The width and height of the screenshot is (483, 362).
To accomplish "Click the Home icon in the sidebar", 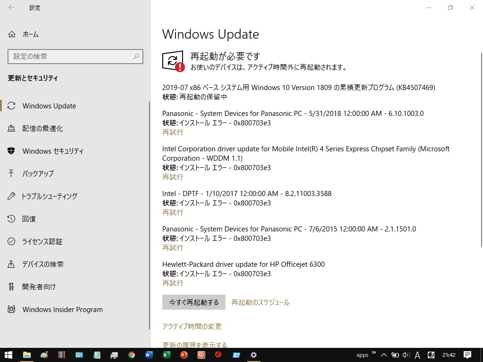I will [x=12, y=34].
